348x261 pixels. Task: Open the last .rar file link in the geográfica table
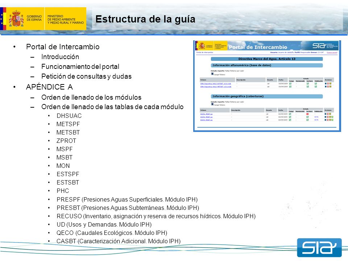pyautogui.click(x=206, y=120)
